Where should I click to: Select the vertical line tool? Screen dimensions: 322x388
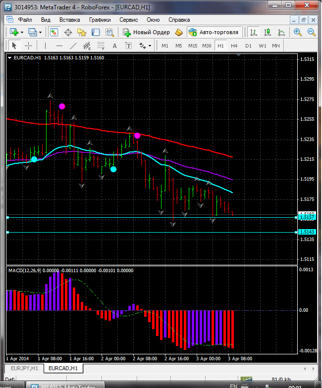coord(45,46)
